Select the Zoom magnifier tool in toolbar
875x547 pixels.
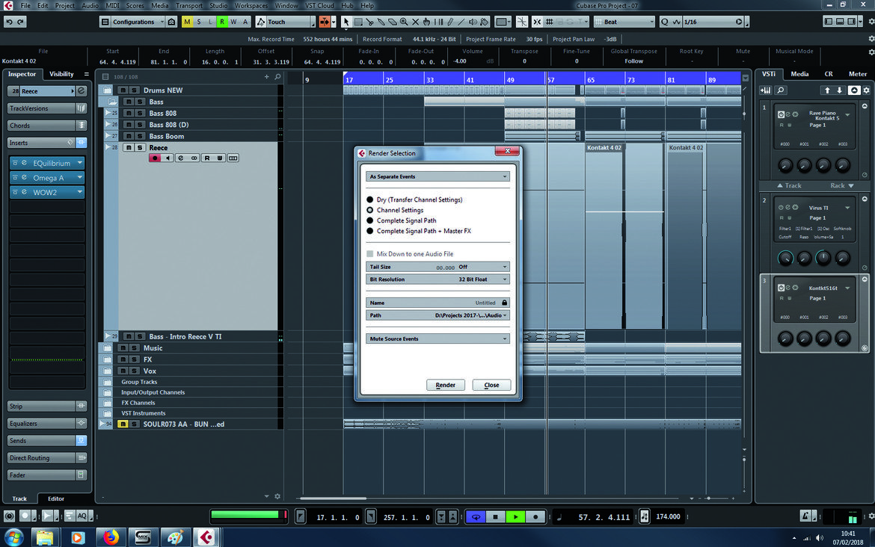[404, 22]
